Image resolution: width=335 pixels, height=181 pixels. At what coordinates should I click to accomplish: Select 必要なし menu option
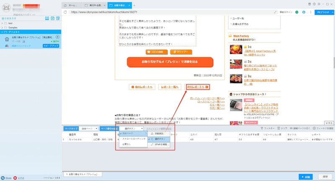133,144
